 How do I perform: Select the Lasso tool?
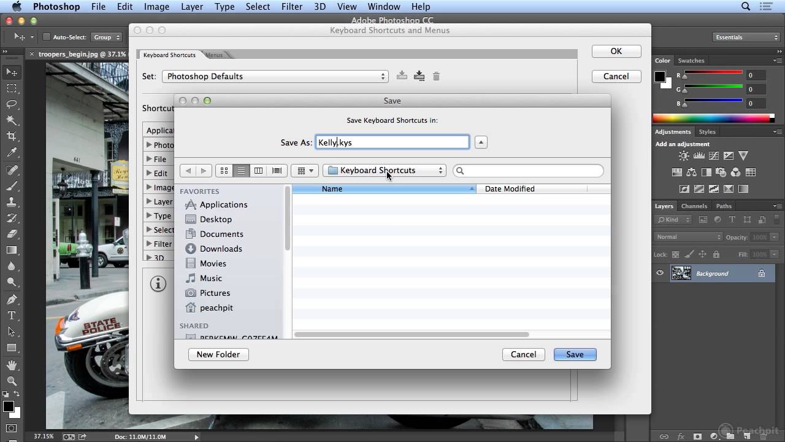pyautogui.click(x=12, y=104)
